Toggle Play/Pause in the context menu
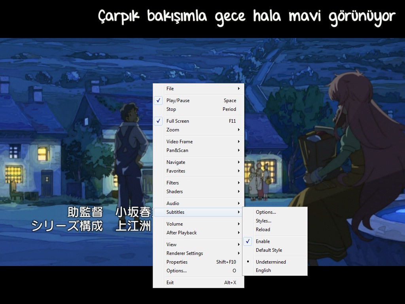Image resolution: width=405 pixels, height=304 pixels. (199, 101)
